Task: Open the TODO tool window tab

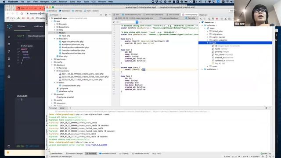Action: pos(157,154)
